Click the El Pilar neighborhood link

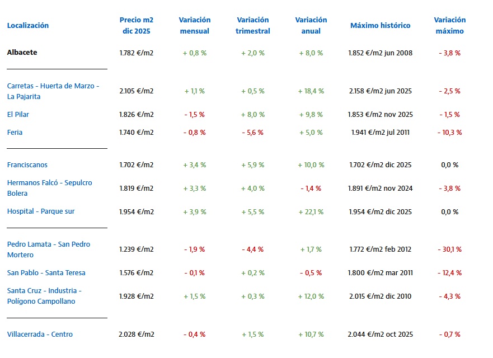[x=18, y=115]
